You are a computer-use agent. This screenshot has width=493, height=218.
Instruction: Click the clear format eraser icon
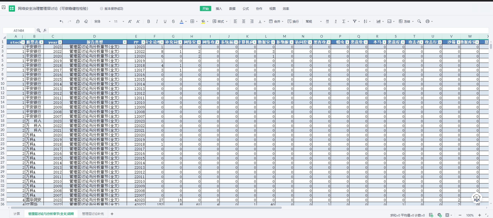tap(86, 21)
